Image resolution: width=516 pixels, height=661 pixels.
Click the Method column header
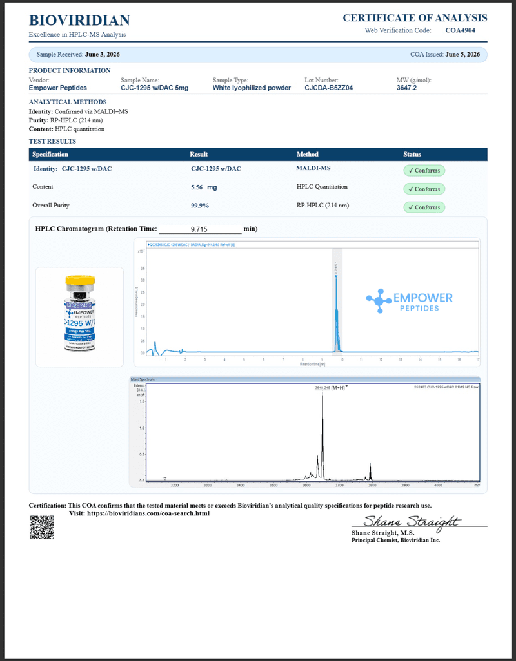pos(308,154)
